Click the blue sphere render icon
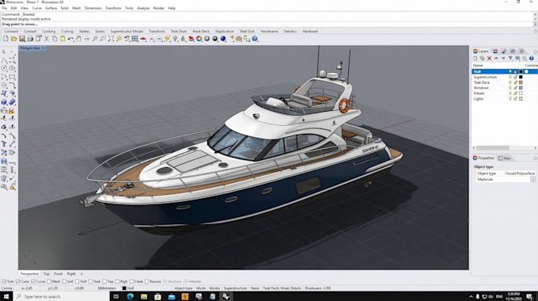Viewport: 538px width, 301px height. (x=223, y=39)
